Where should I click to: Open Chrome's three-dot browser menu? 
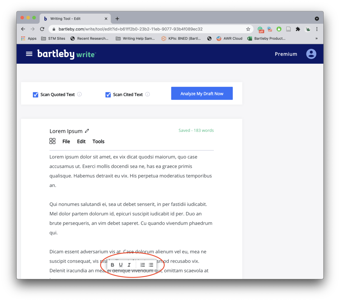click(317, 29)
